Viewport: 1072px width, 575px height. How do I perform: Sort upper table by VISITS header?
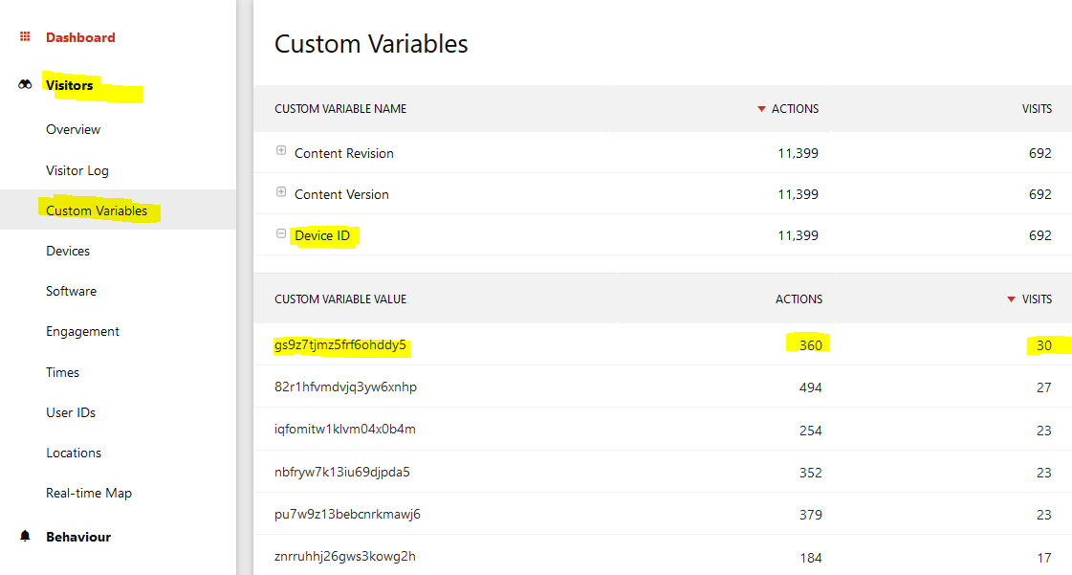pyautogui.click(x=1038, y=109)
